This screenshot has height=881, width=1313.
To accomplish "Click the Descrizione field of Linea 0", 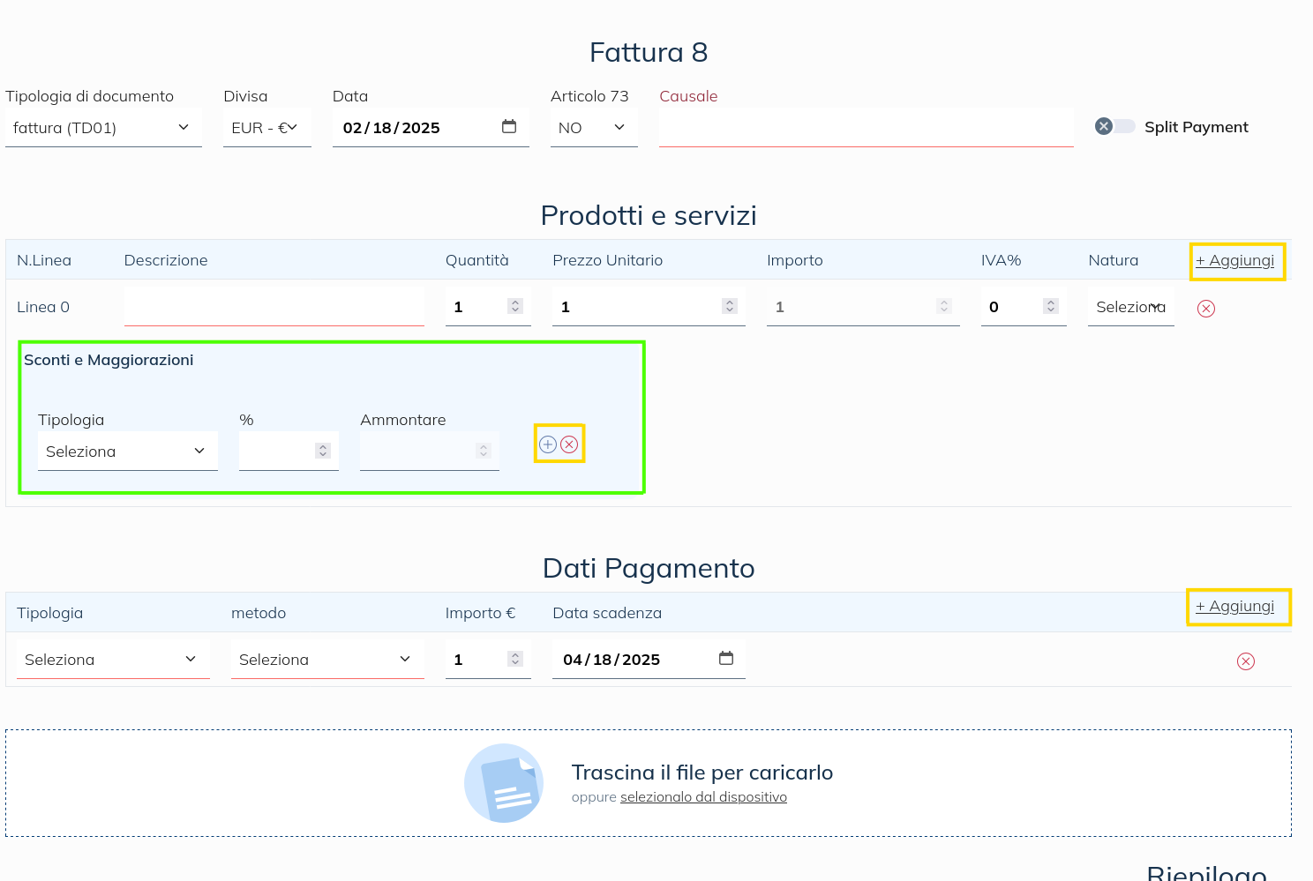I will point(274,307).
